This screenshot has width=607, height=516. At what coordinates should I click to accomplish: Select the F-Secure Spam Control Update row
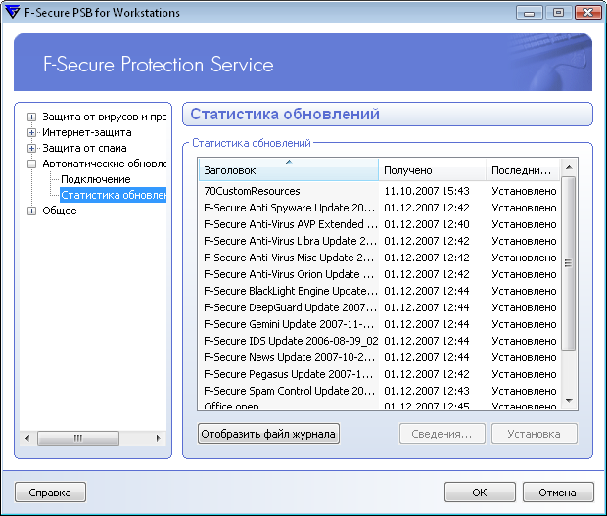380,391
